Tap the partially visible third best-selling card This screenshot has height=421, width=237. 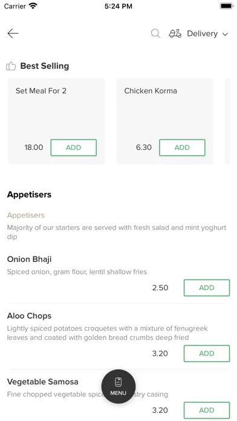click(x=227, y=122)
